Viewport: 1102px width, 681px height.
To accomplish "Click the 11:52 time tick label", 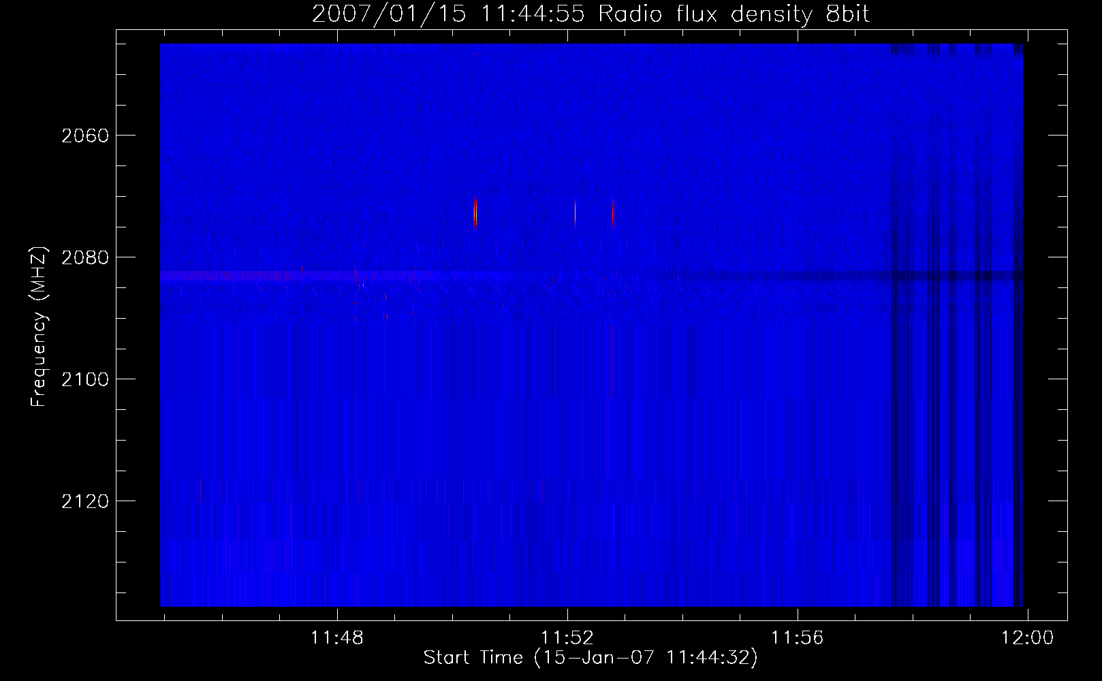I will pos(567,638).
